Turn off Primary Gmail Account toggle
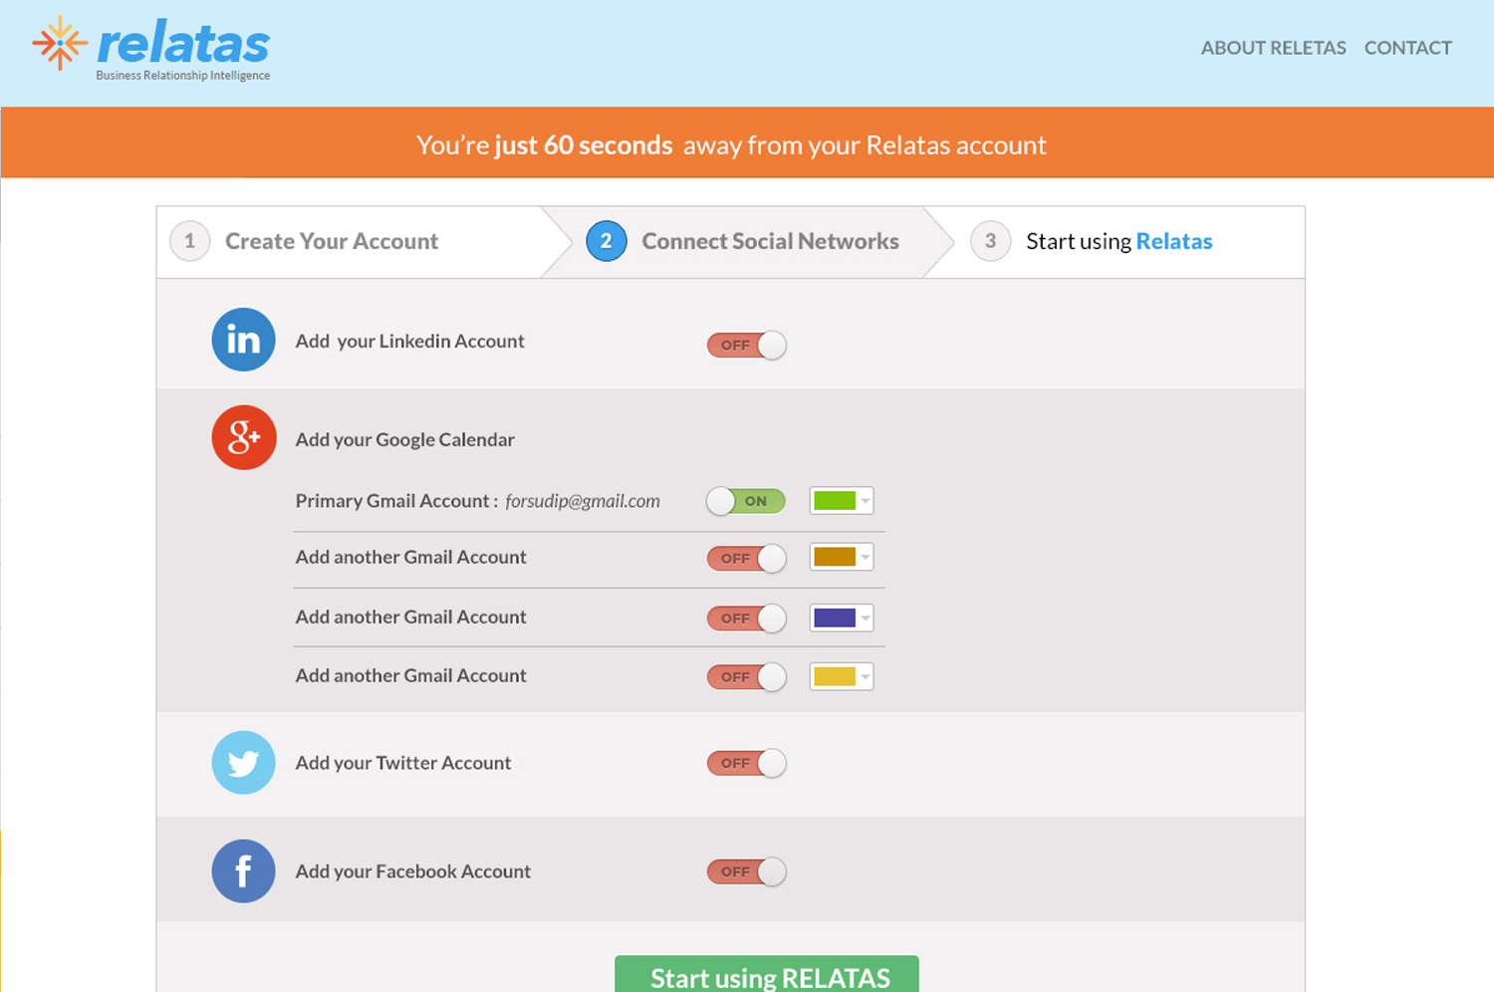 (x=746, y=501)
